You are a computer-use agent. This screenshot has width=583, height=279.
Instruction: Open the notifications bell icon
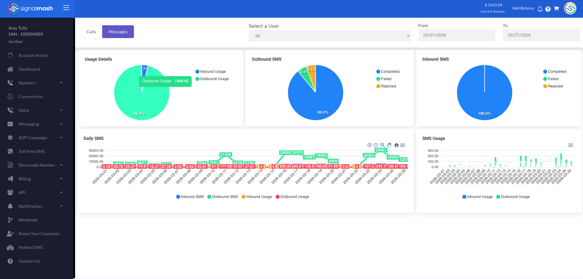click(x=540, y=9)
